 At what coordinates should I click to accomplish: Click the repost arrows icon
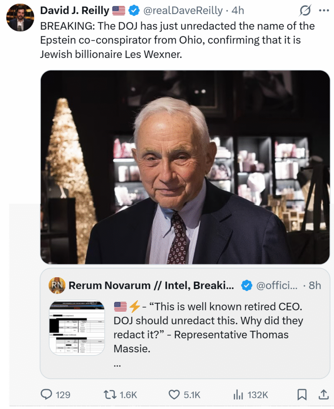[x=109, y=395]
